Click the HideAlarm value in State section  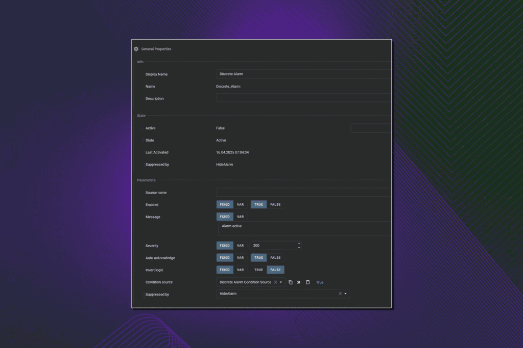point(225,165)
